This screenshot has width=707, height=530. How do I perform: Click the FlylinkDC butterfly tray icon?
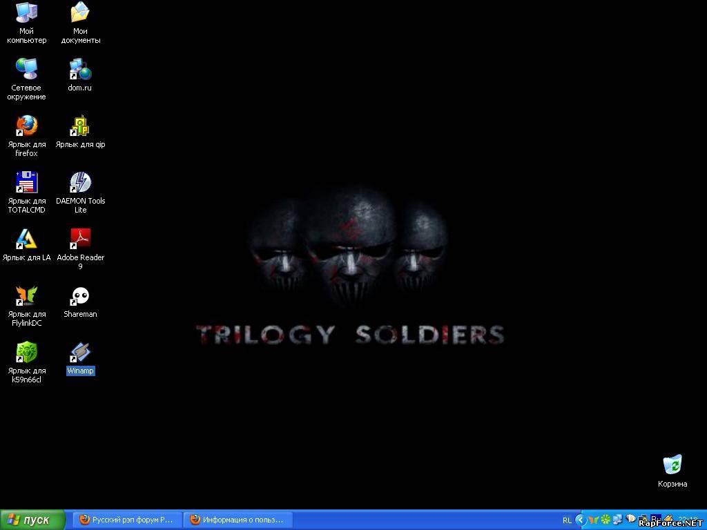click(593, 520)
